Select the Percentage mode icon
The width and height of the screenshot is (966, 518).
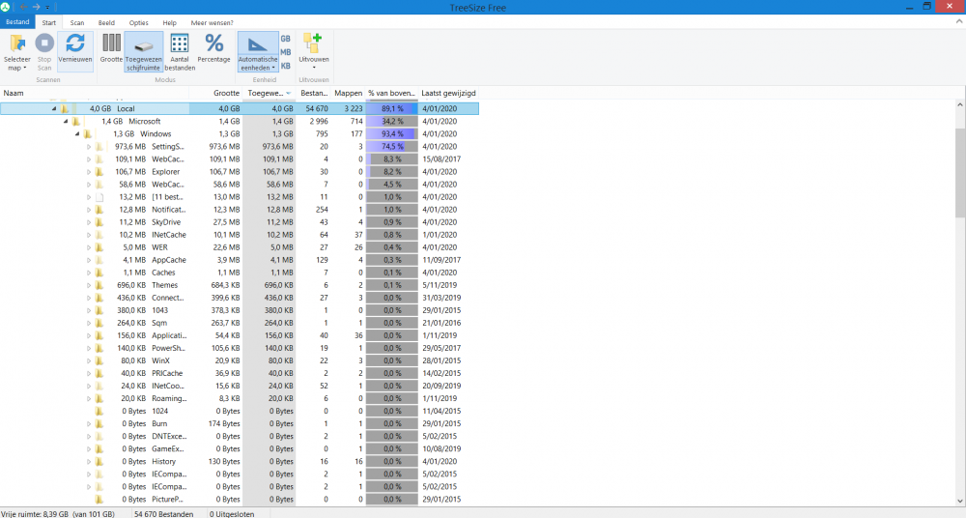pos(213,43)
